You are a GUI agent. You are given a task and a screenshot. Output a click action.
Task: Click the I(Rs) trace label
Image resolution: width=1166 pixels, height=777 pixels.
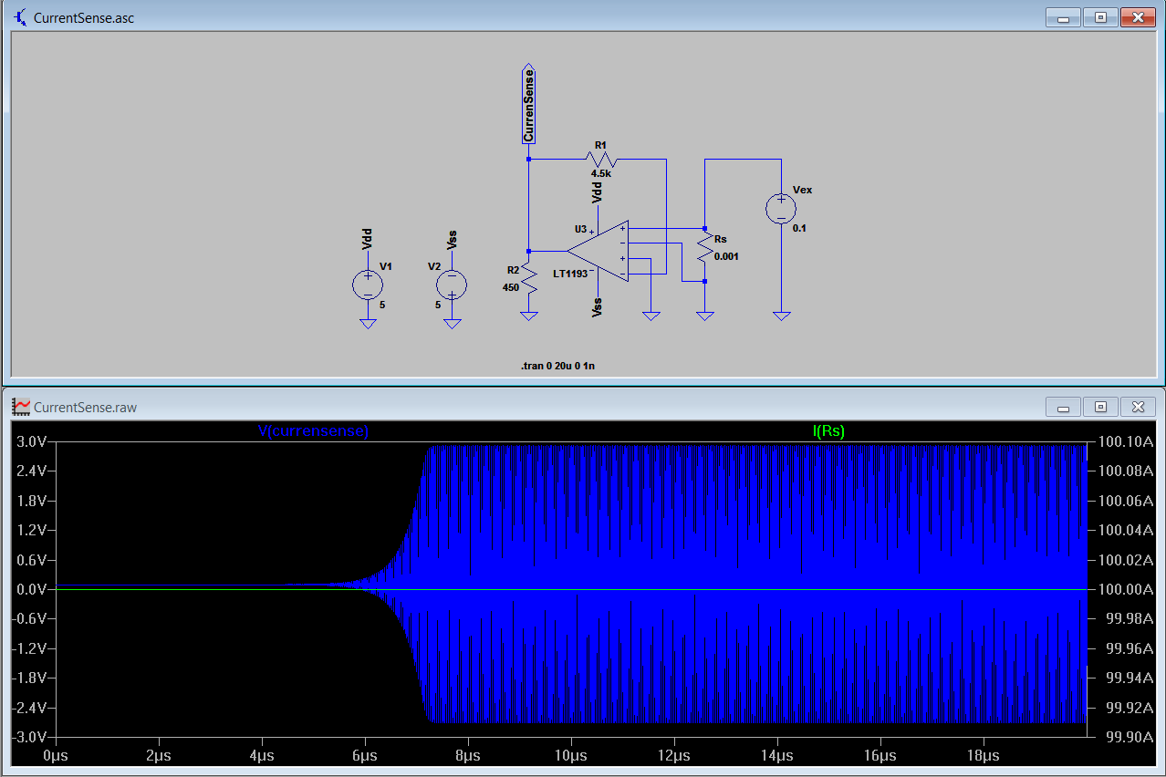pyautogui.click(x=829, y=431)
